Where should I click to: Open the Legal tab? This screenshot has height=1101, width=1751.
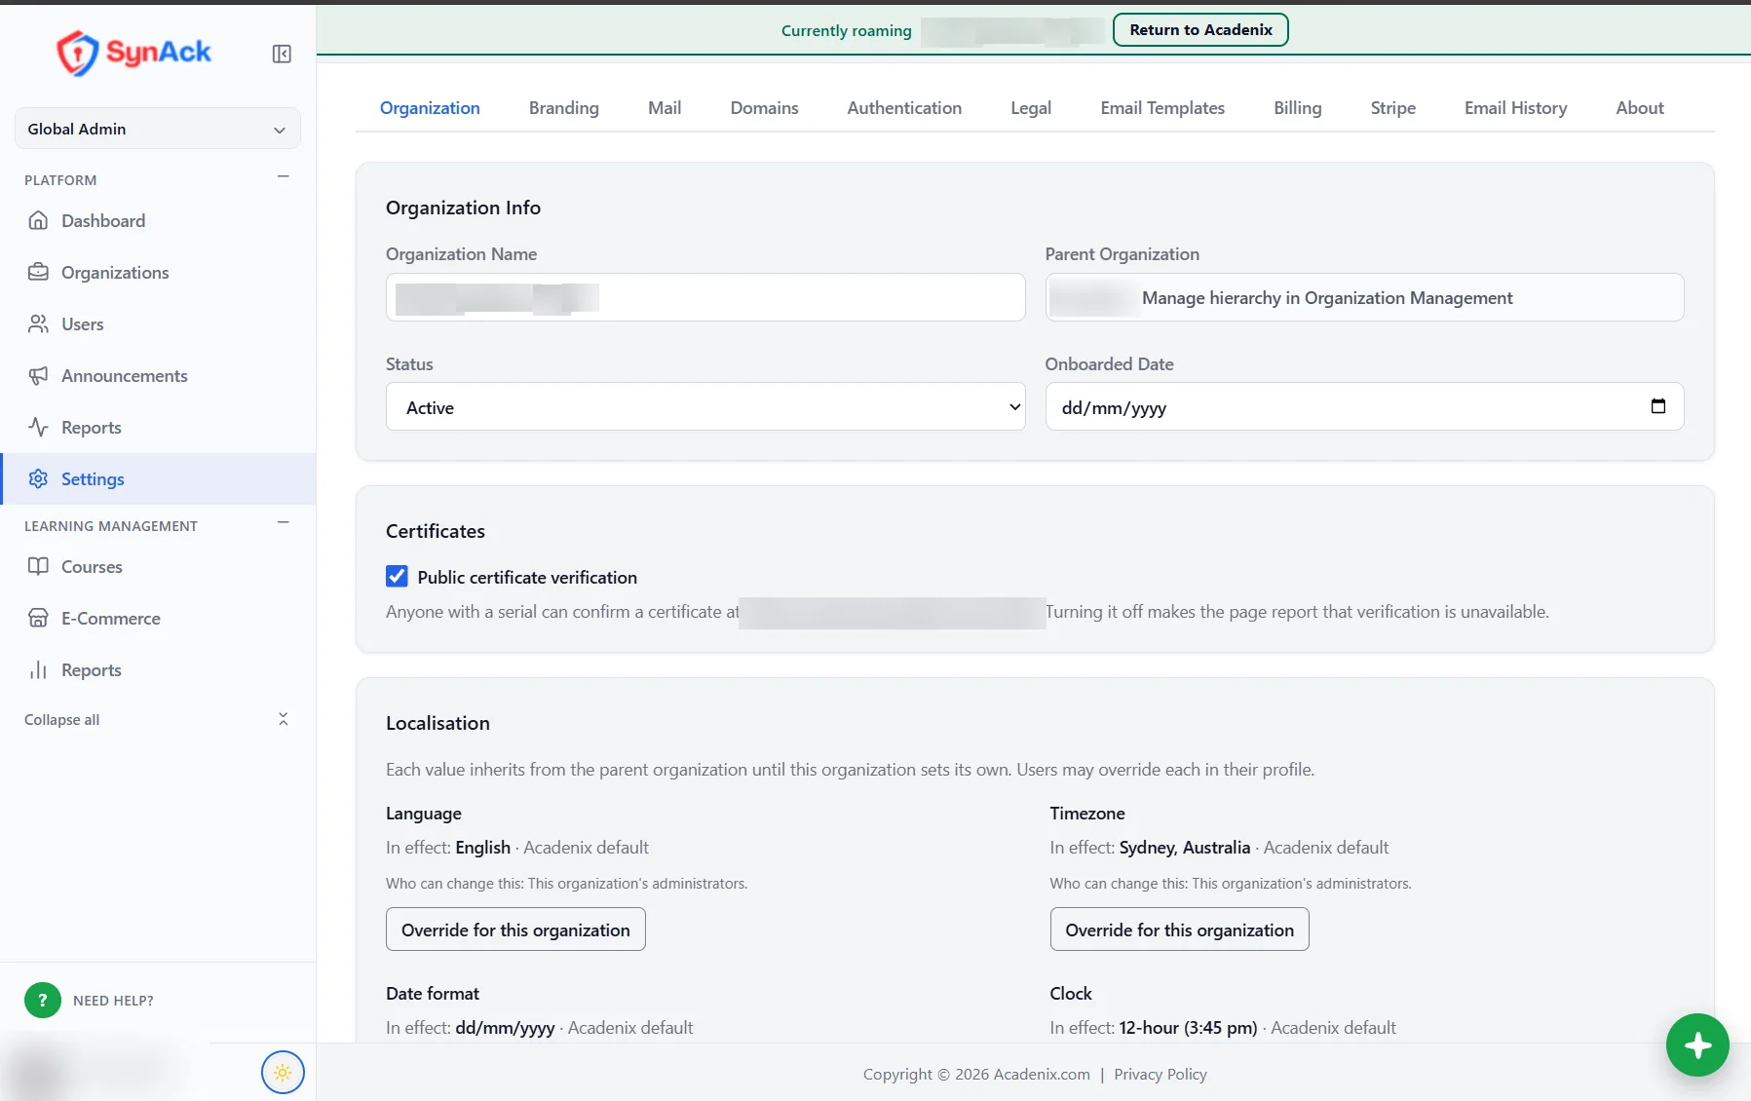[1031, 108]
